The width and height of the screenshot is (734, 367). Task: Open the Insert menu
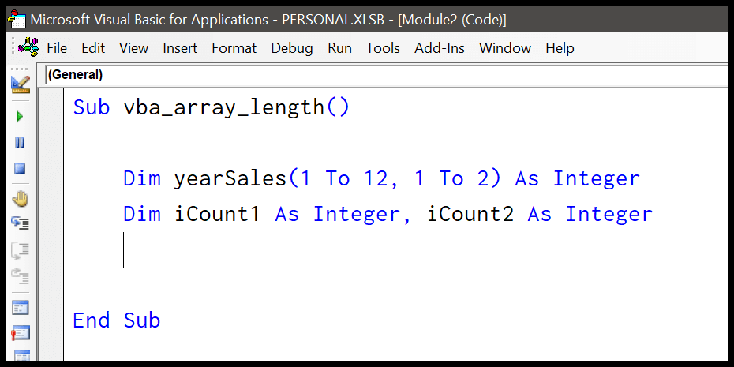180,48
